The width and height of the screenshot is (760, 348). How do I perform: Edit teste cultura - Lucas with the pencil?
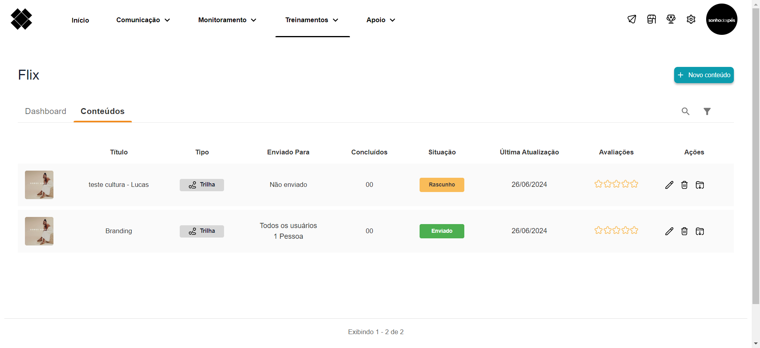[x=669, y=185]
